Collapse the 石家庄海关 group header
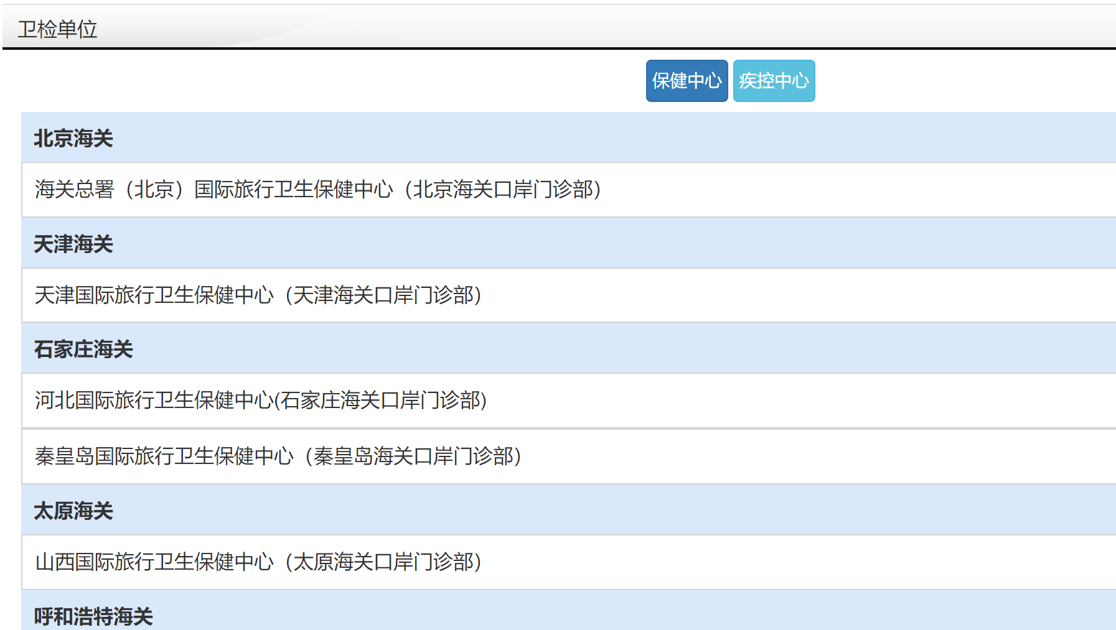This screenshot has height=630, width=1116. point(83,349)
